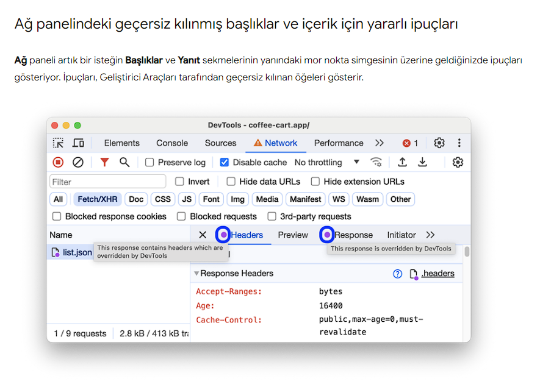Click into the Filter text field
Screen dimensions: 551x387
(x=108, y=182)
